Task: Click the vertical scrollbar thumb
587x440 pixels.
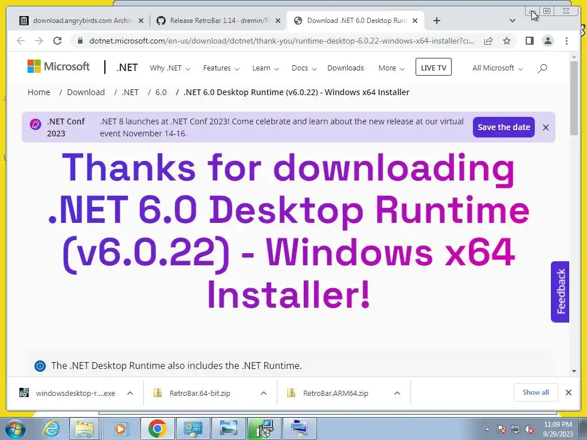Action: 574,98
